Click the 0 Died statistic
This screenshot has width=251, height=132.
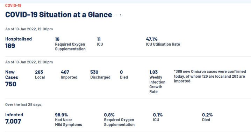(x=124, y=75)
